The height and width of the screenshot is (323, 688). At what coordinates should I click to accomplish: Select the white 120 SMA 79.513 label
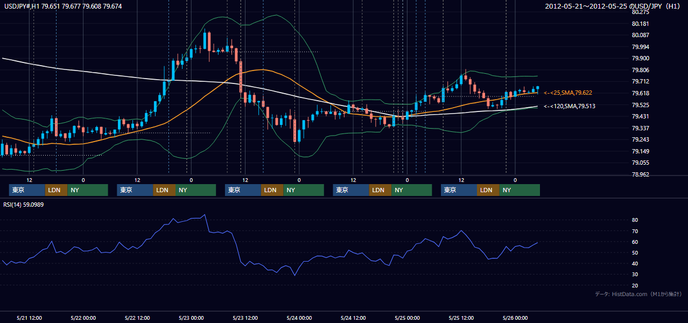pos(569,106)
